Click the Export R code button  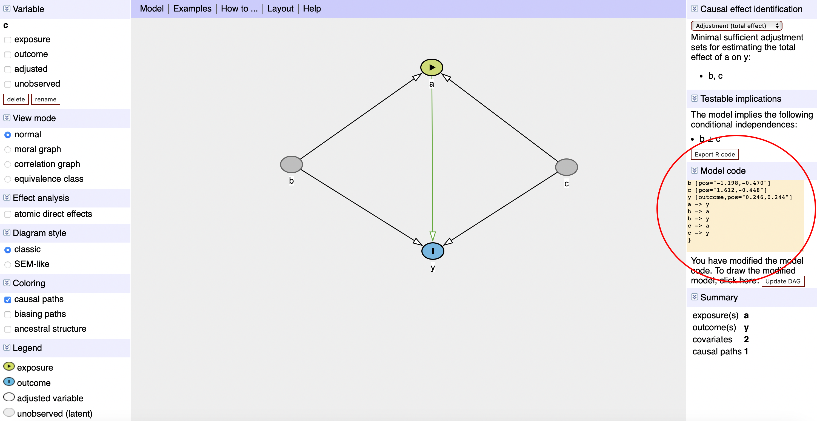click(714, 154)
